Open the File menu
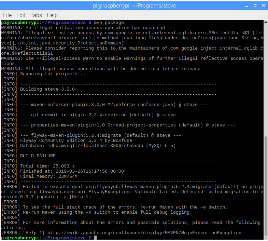 [x=8, y=15]
